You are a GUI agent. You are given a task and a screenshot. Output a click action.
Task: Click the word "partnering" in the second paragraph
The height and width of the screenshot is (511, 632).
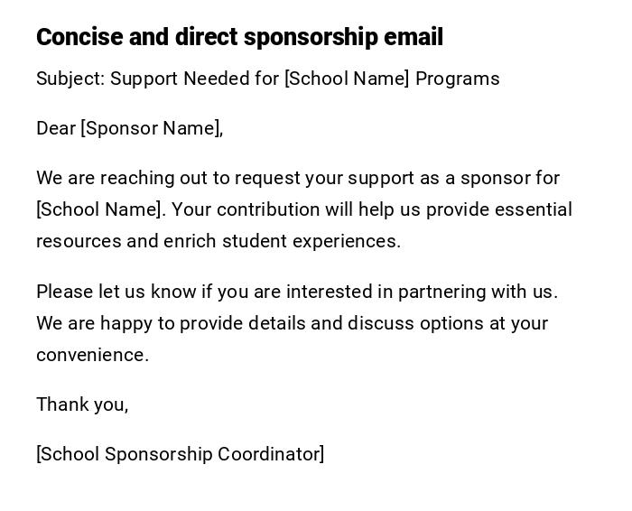442,292
